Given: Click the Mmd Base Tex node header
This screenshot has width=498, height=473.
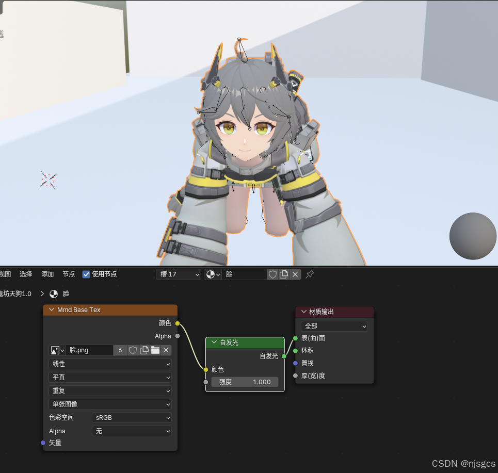Looking at the screenshot, I should [x=110, y=310].
